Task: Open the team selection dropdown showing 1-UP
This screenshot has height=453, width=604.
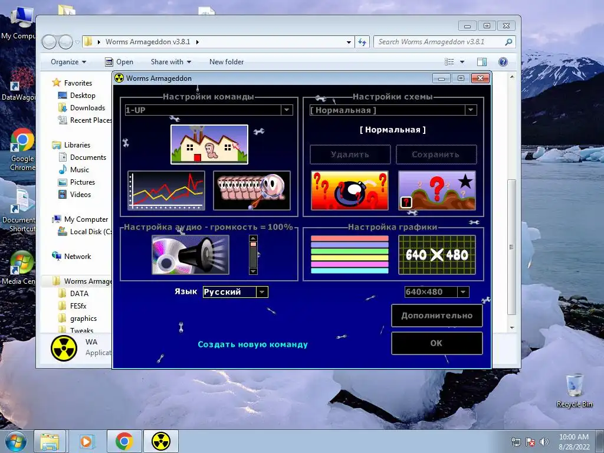Action: 209,110
